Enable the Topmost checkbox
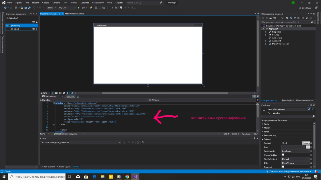Image resolution: width=321 pixels, height=180 pixels. pos(283,167)
